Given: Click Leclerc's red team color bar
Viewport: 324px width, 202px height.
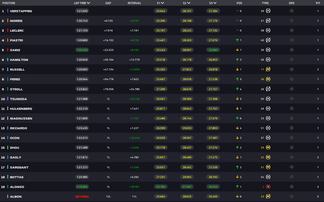Looking at the screenshot, I should tap(8, 31).
